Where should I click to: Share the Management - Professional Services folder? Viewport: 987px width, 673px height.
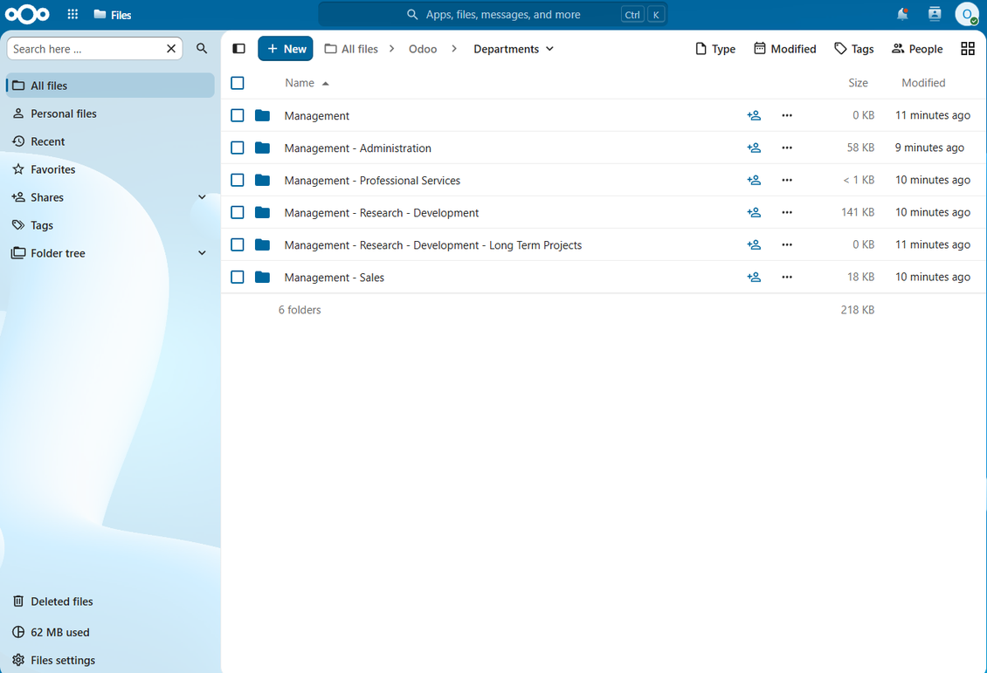[754, 180]
